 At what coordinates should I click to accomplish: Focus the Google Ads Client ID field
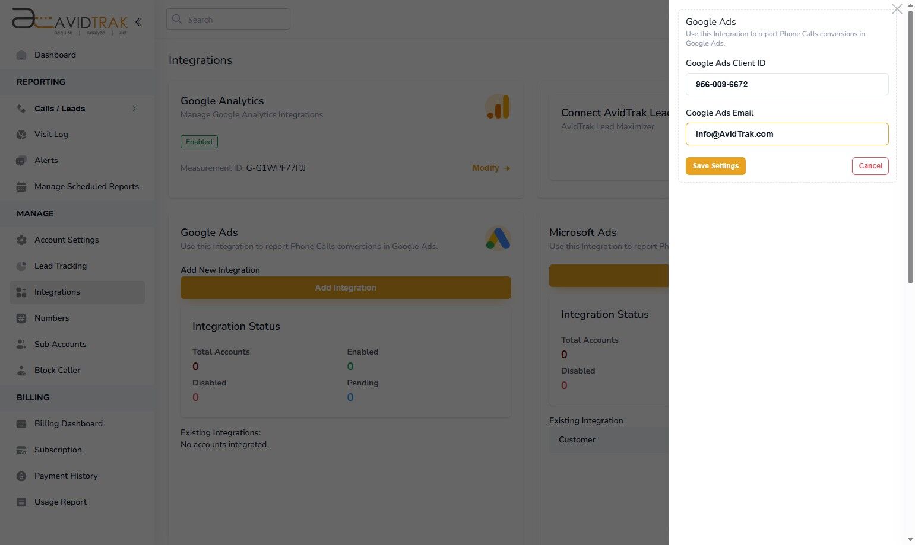787,84
